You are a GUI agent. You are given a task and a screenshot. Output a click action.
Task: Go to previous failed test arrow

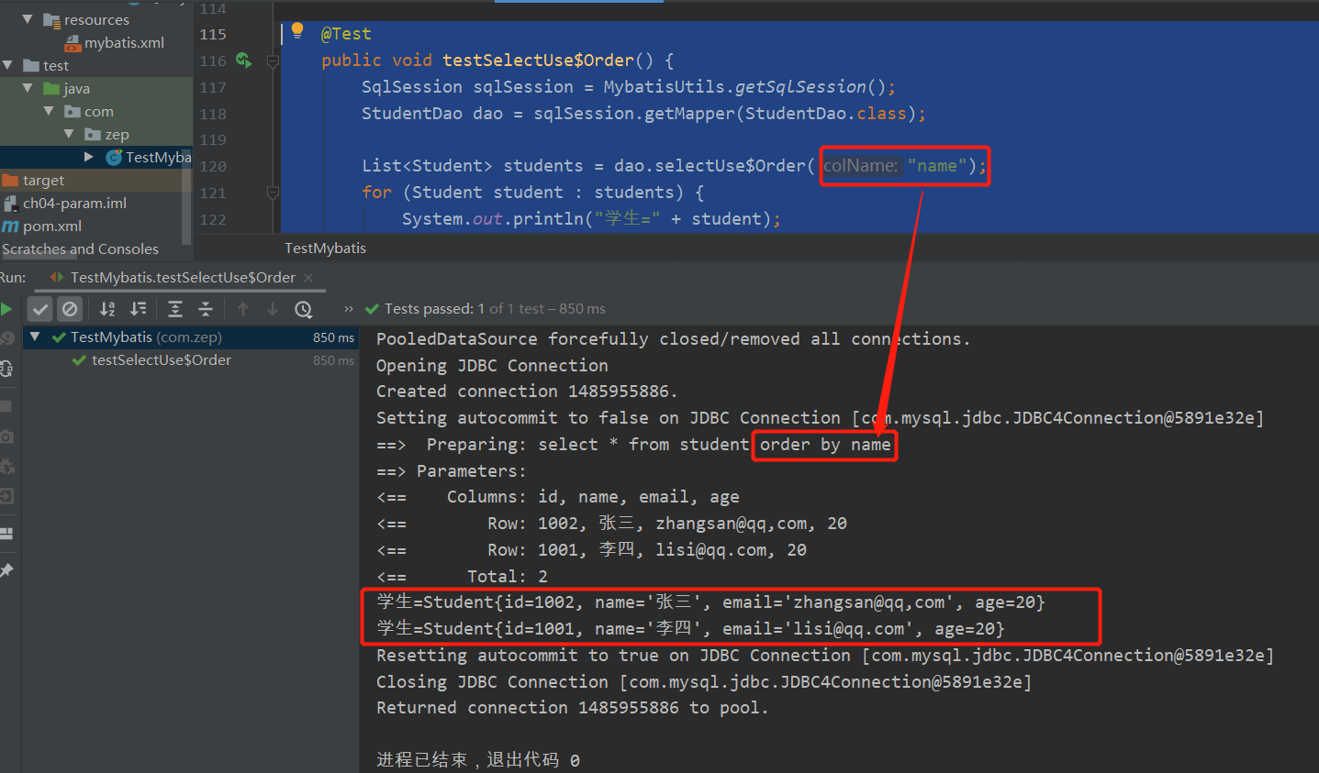point(243,309)
